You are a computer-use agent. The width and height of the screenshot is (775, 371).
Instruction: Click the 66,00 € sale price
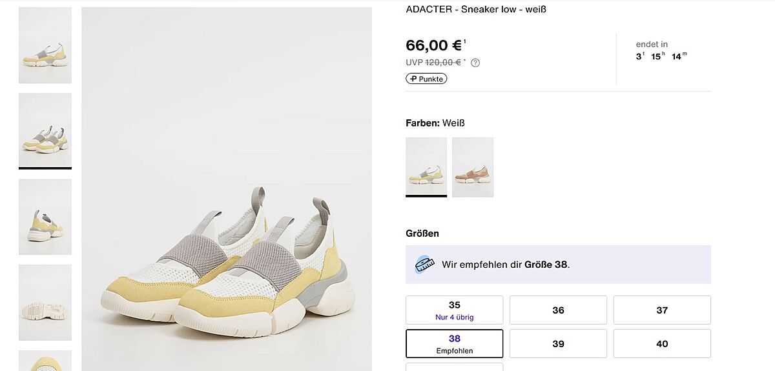434,45
